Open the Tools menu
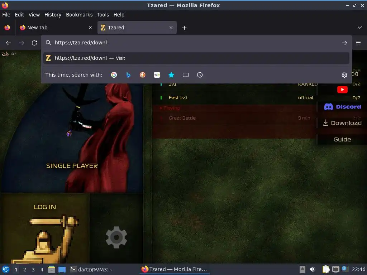 (x=103, y=15)
